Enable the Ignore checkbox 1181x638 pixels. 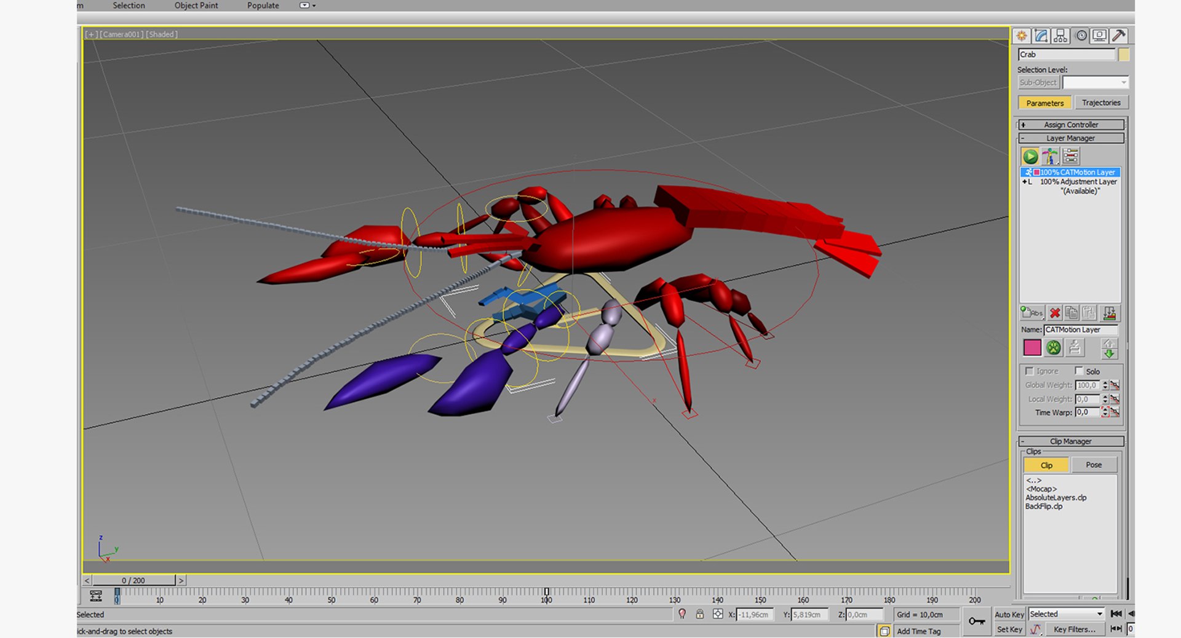click(x=1029, y=371)
